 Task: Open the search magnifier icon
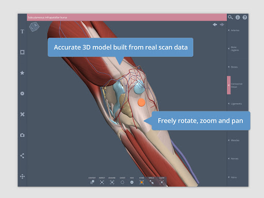tap(230, 17)
